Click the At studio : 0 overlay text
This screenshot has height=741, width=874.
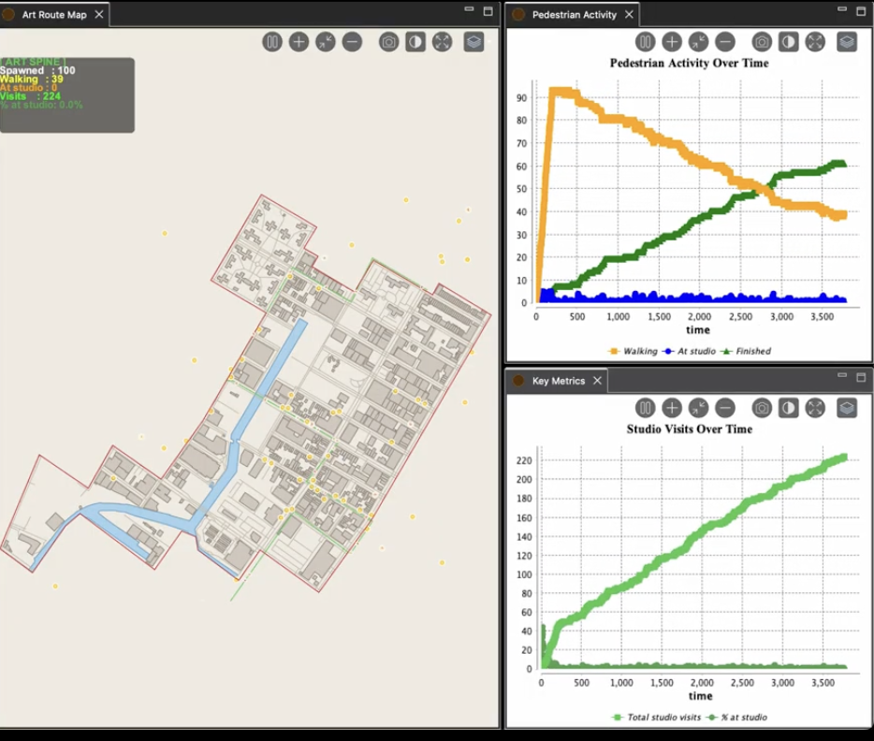coord(28,88)
